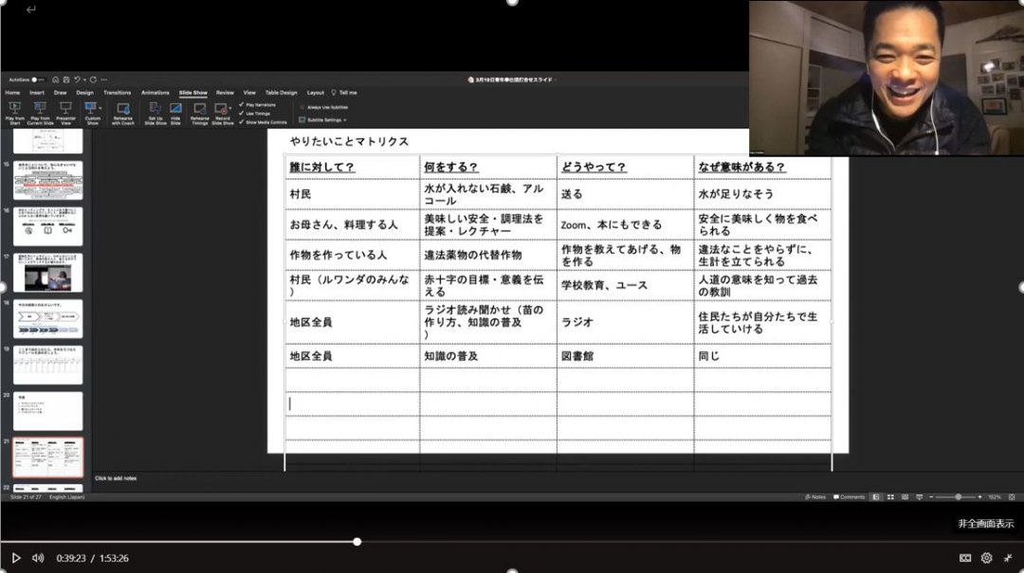This screenshot has height=573, width=1024.
Task: Click the Hide Slide icon
Action: [175, 109]
